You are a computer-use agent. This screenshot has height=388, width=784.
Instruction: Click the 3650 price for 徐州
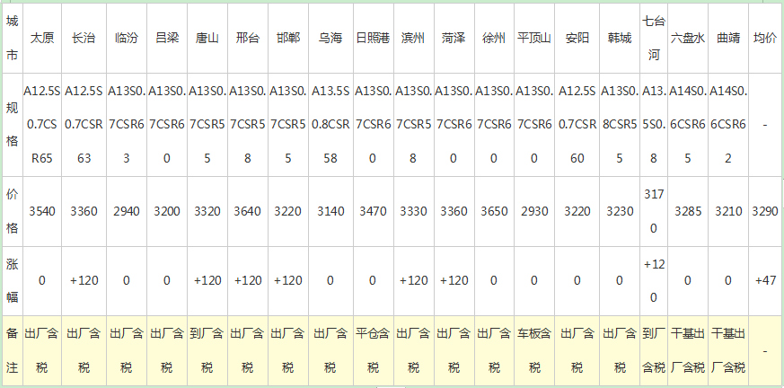pos(494,212)
